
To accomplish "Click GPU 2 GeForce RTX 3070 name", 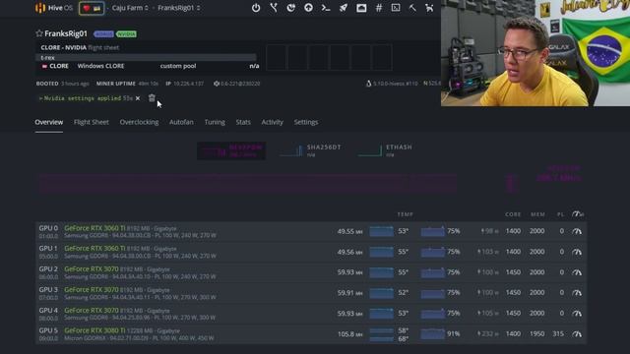I will tap(92, 268).
